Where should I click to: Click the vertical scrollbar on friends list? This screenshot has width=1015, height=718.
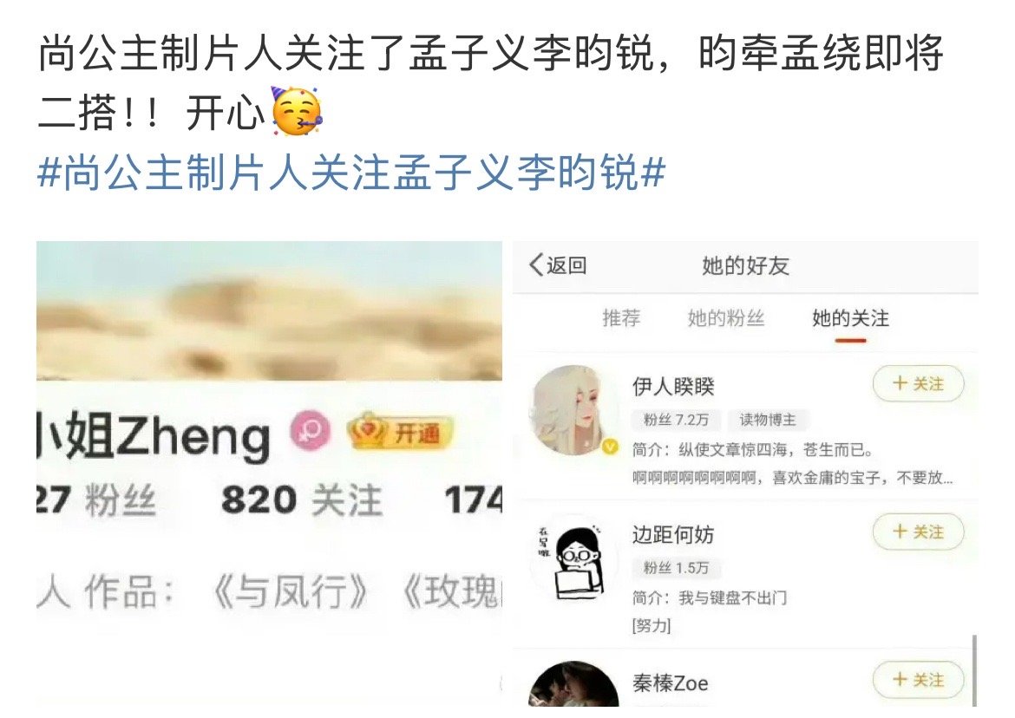click(x=974, y=670)
